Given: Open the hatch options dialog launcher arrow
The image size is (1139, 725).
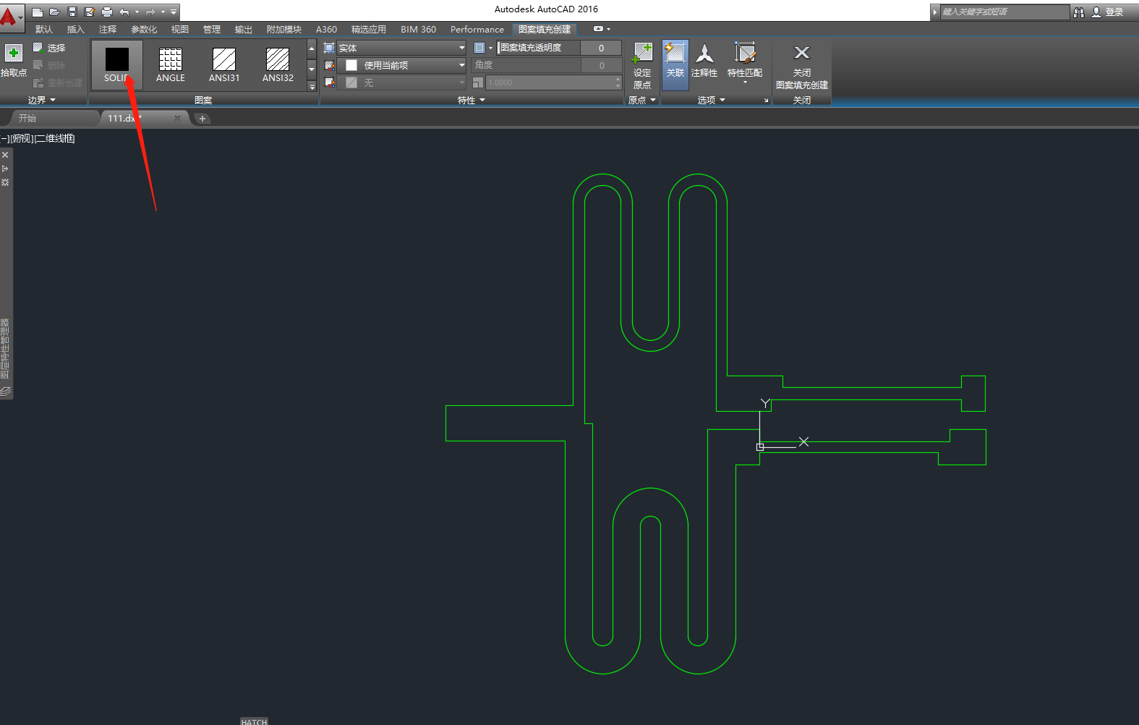Looking at the screenshot, I should pyautogui.click(x=766, y=101).
